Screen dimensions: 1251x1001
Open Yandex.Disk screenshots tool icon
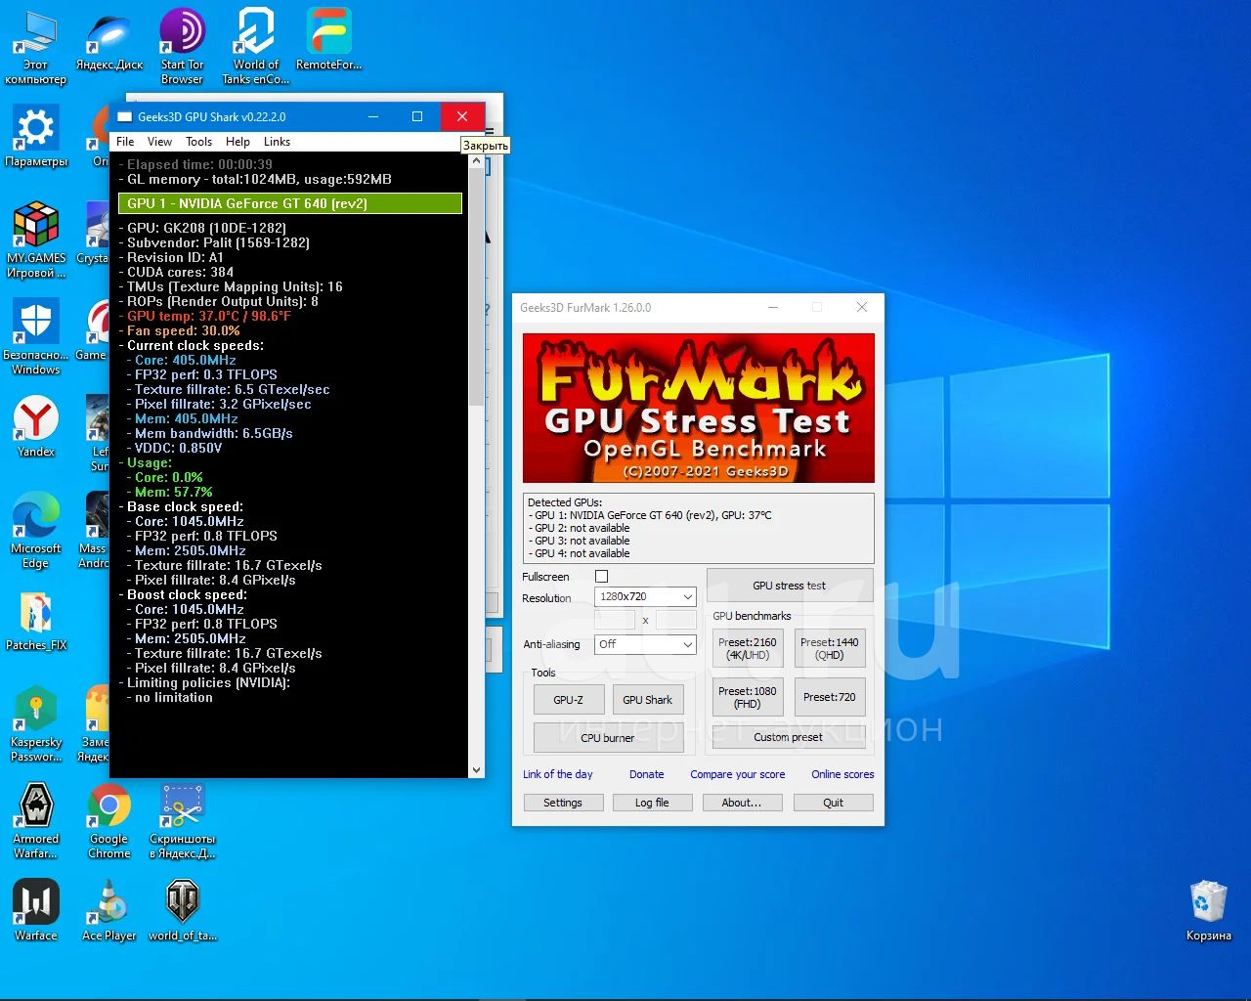point(182,821)
